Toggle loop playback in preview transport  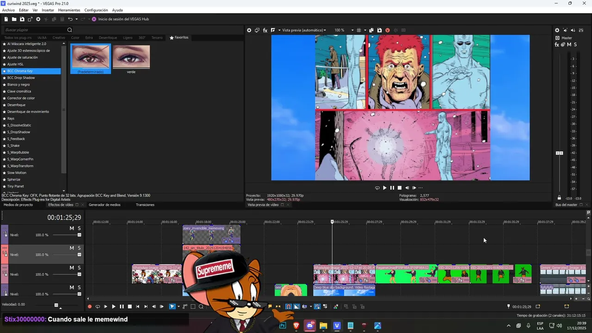(377, 188)
